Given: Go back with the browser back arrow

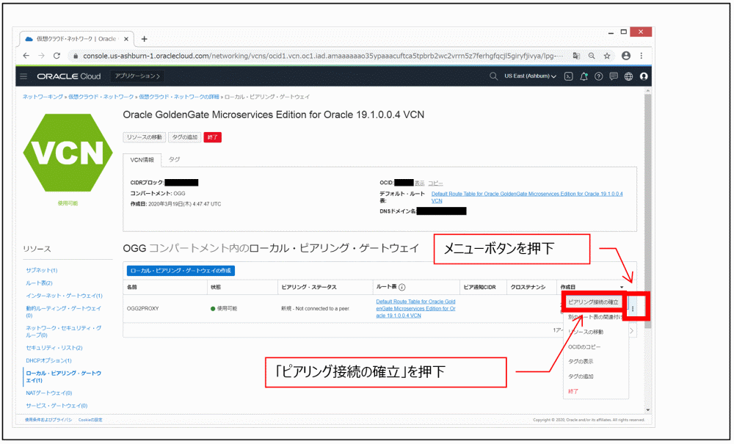Looking at the screenshot, I should click(x=26, y=56).
